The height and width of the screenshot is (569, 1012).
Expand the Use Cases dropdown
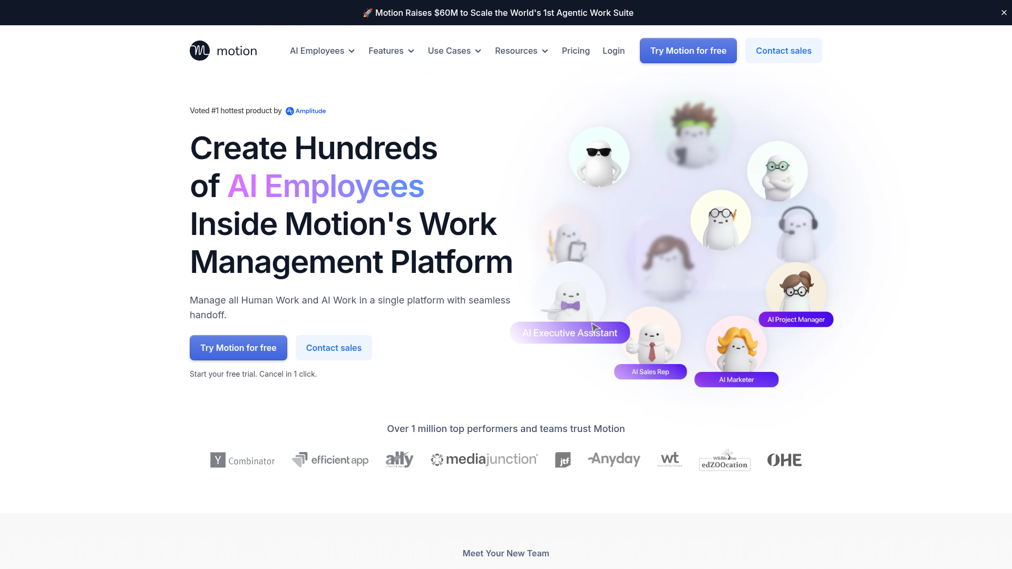(x=454, y=51)
